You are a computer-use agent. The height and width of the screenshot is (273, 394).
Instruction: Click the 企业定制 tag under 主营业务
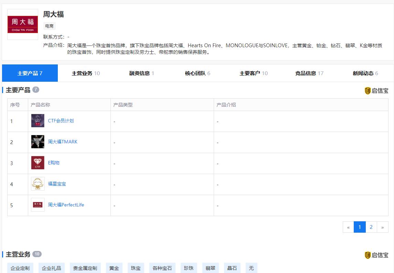(20, 268)
